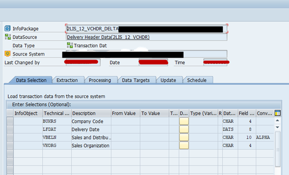Switch to the Processing tab
289x175 pixels.
click(100, 80)
